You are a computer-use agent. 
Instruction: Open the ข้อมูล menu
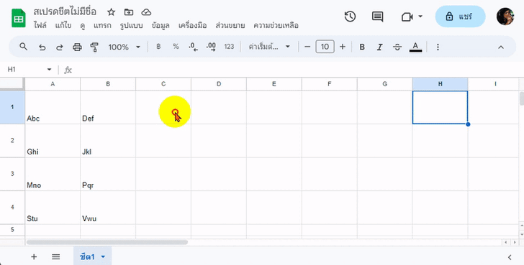pos(161,25)
